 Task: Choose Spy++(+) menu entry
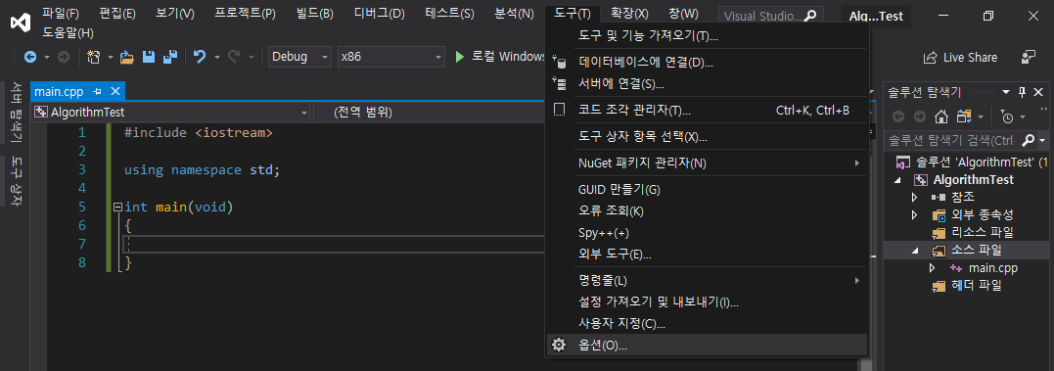tap(707, 233)
